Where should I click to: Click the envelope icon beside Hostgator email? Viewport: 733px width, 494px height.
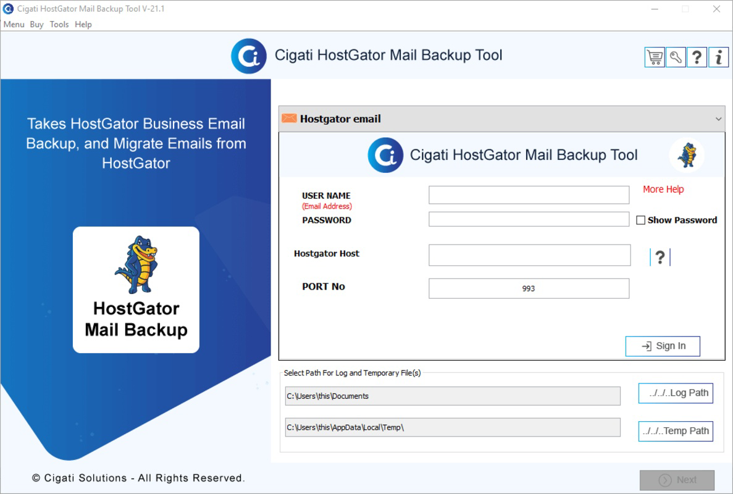point(289,118)
